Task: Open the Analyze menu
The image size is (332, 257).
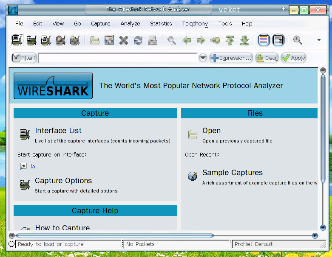Action: 130,24
